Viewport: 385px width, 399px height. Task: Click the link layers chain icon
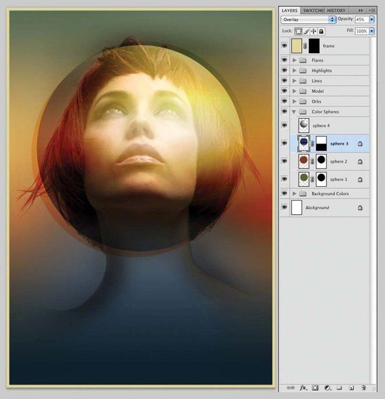[x=290, y=387]
